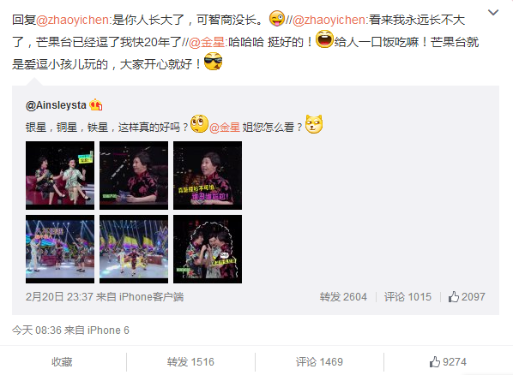Screen dimensions: 513x375
Task: Click 转发 1516 to repost
Action: coord(190,362)
